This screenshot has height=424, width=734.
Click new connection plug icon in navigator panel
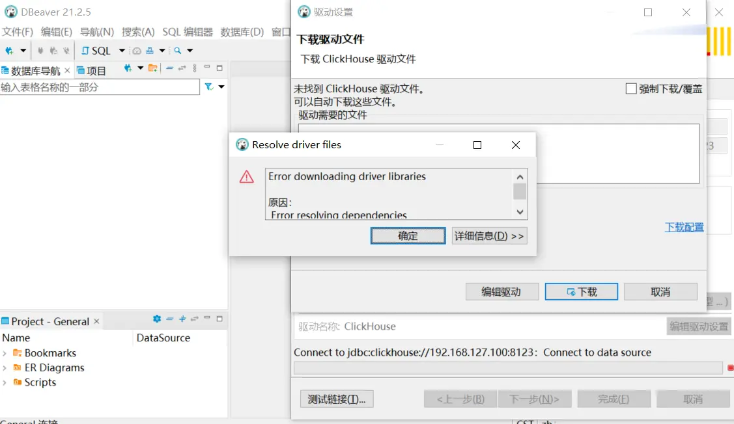(x=128, y=68)
